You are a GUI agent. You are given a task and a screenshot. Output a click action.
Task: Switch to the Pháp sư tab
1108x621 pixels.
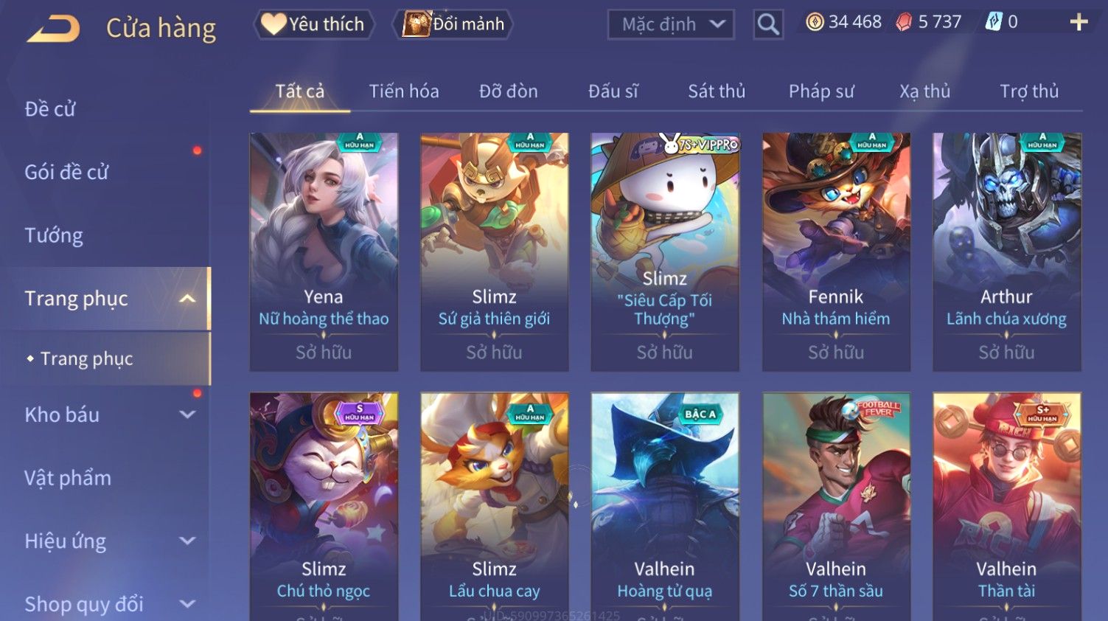tap(821, 91)
